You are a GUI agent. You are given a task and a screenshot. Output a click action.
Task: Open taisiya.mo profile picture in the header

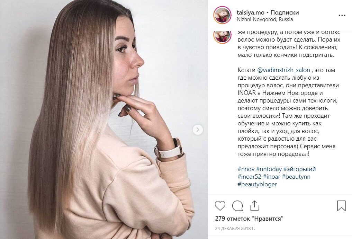(222, 15)
